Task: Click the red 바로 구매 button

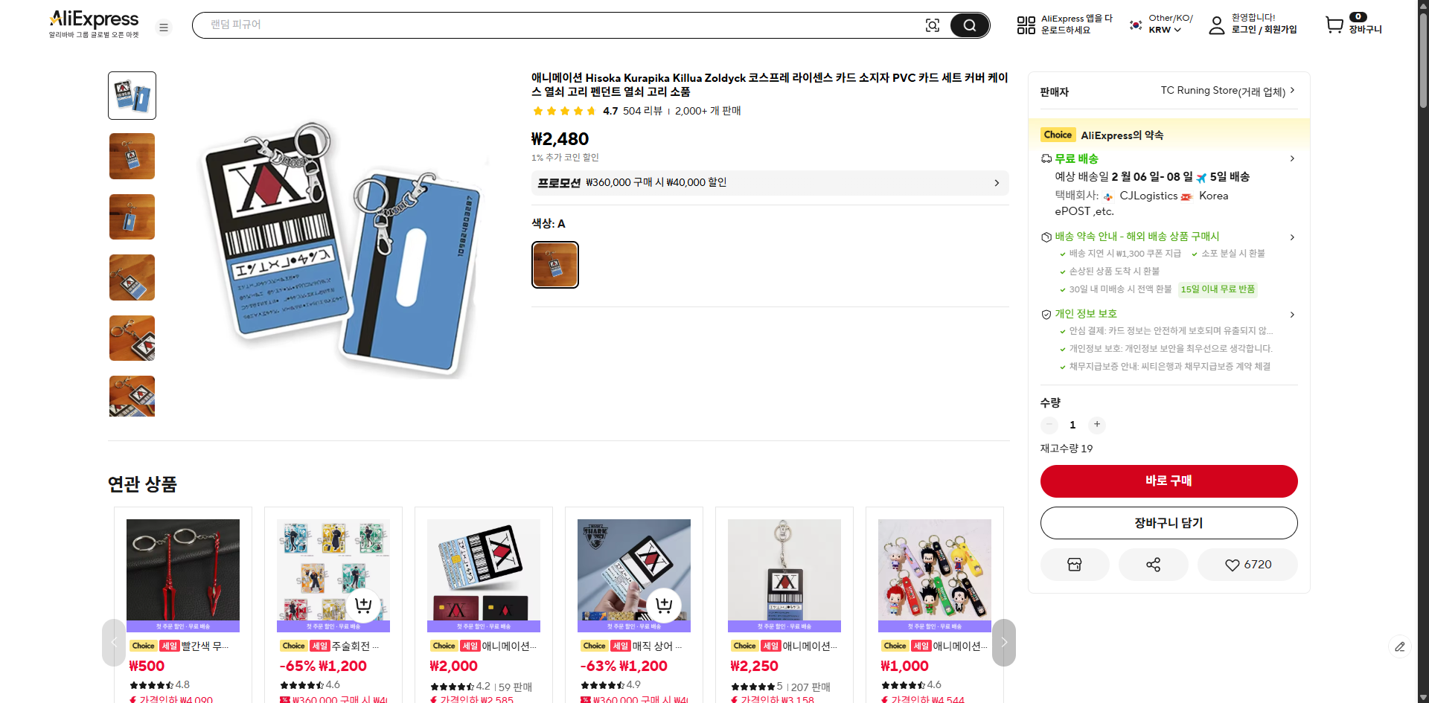Action: tap(1169, 481)
